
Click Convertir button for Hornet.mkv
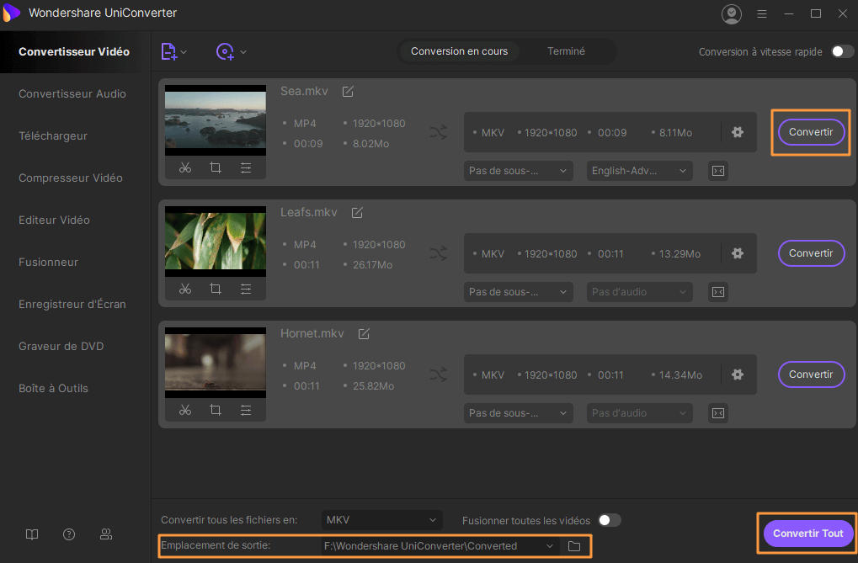click(x=811, y=374)
